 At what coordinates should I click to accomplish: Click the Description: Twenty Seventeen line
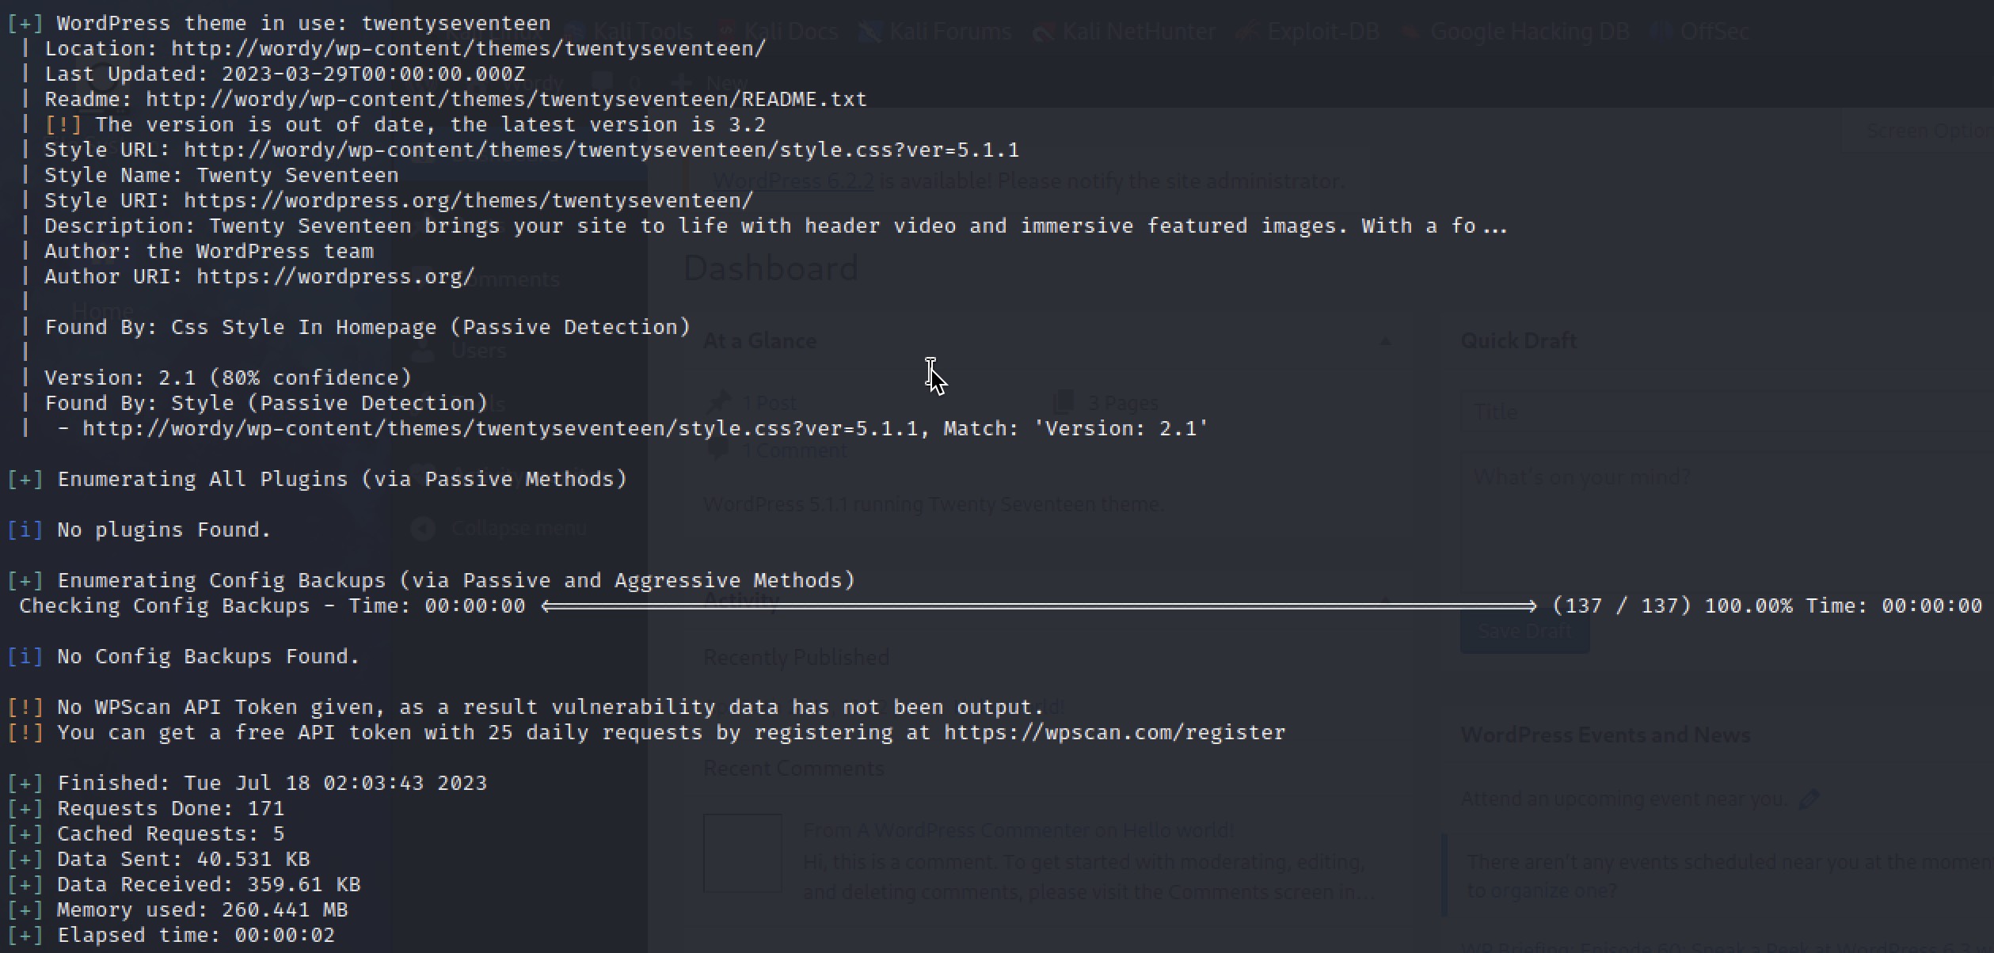pyautogui.click(x=776, y=226)
